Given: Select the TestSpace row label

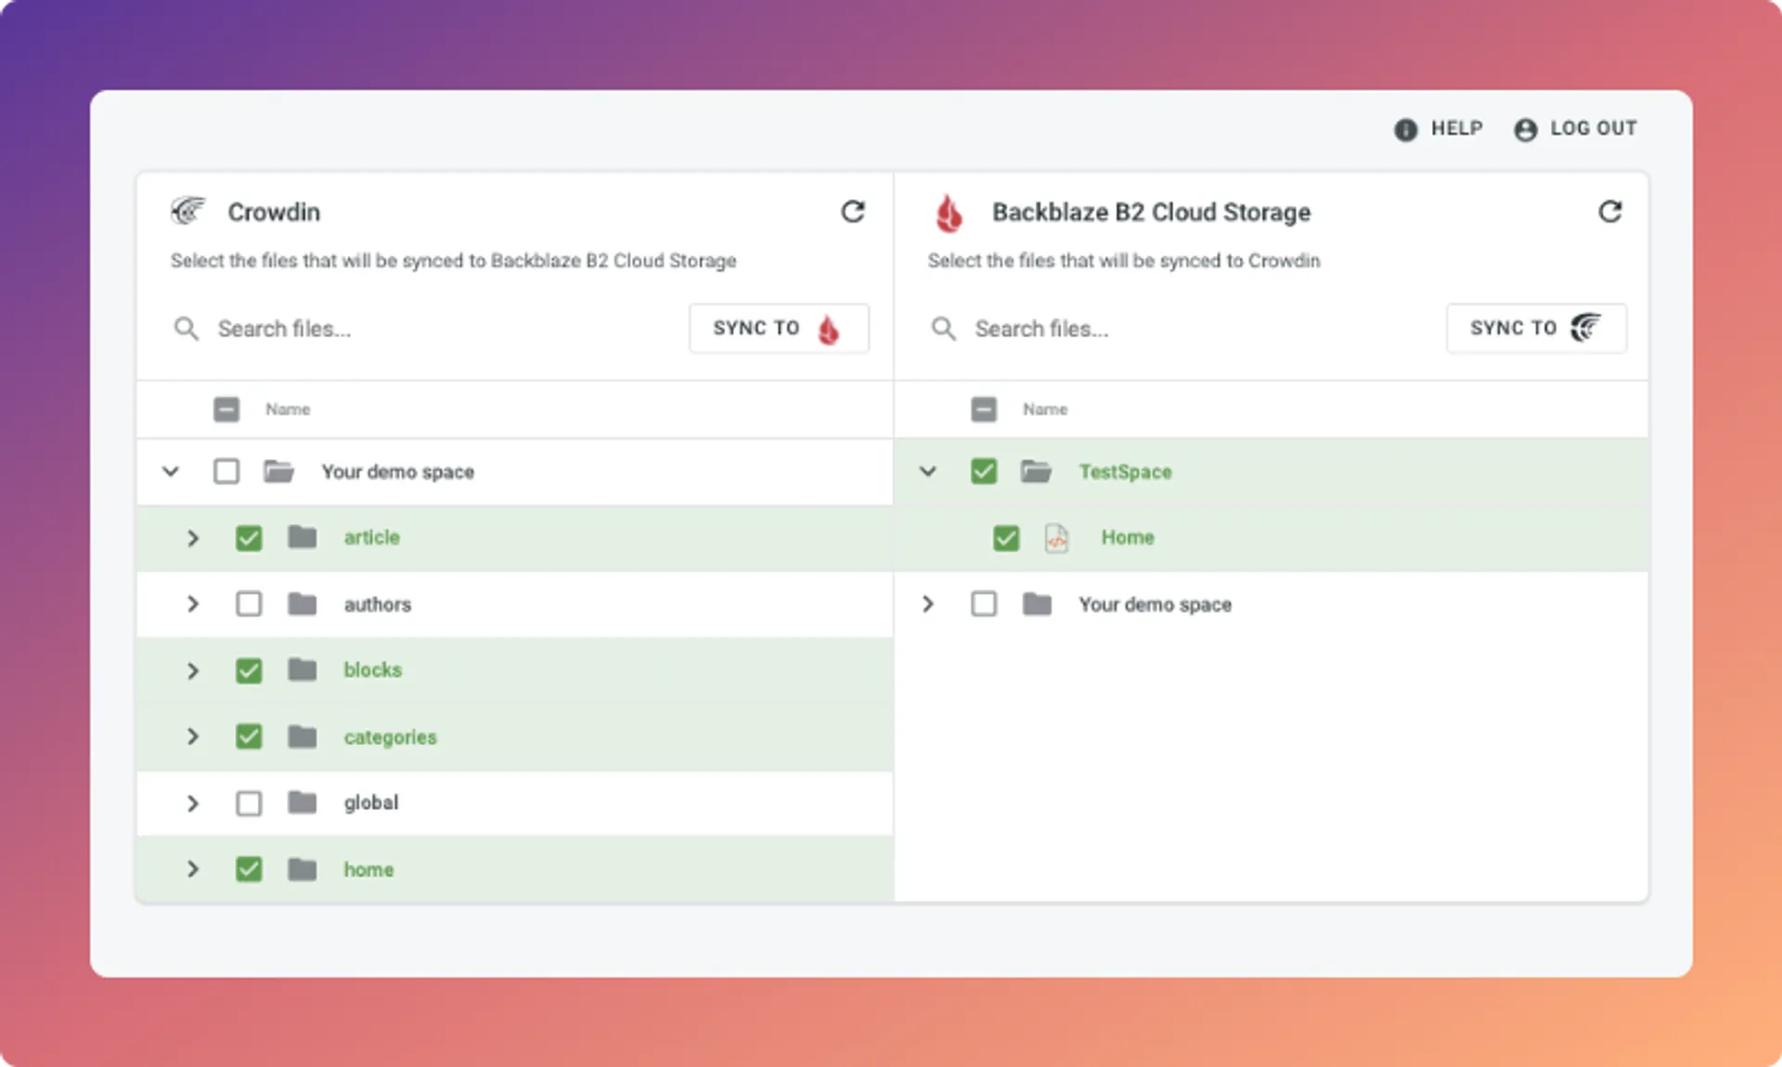Looking at the screenshot, I should (x=1125, y=471).
